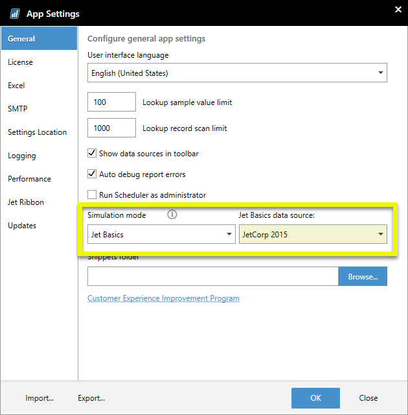Expand the Jet Basics data source dropdown

click(x=313, y=234)
